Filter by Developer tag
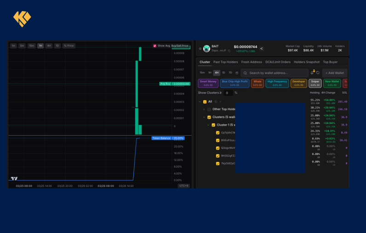The width and height of the screenshot is (366, 233). pos(299,83)
